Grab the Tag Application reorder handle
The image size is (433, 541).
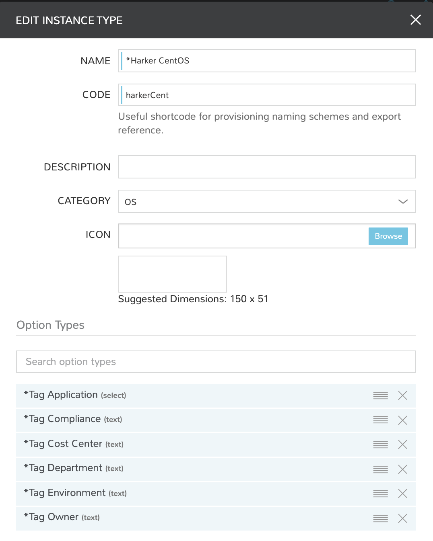pyautogui.click(x=380, y=396)
